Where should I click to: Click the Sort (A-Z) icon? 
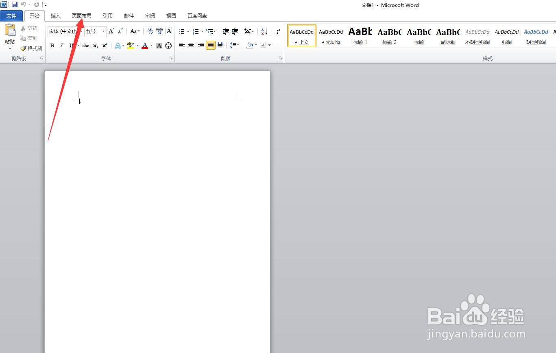click(x=264, y=31)
